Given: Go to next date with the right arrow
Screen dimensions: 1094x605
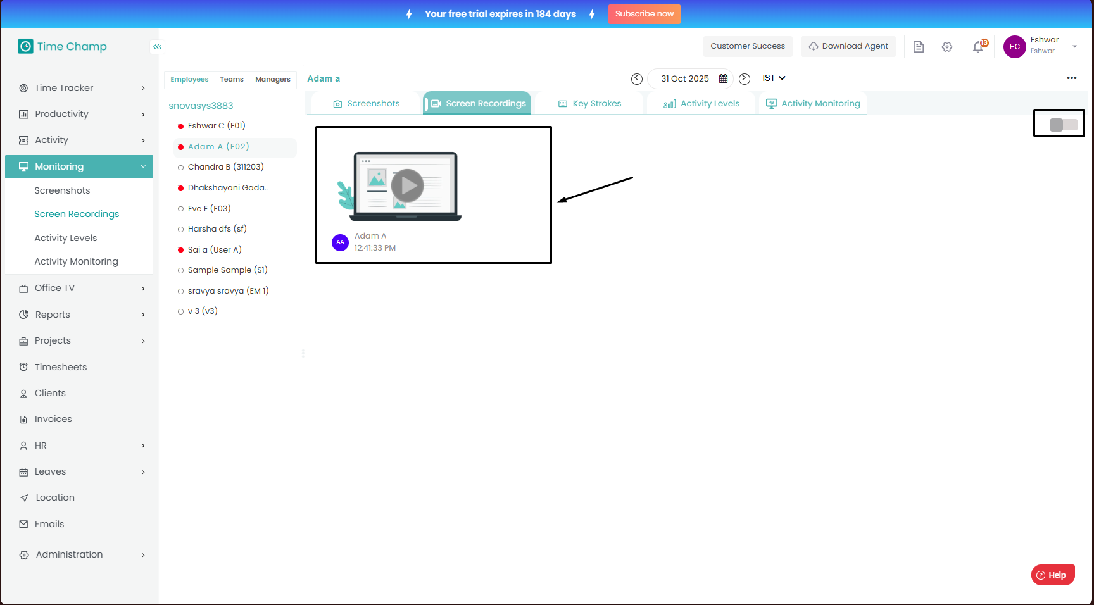Looking at the screenshot, I should (x=745, y=78).
